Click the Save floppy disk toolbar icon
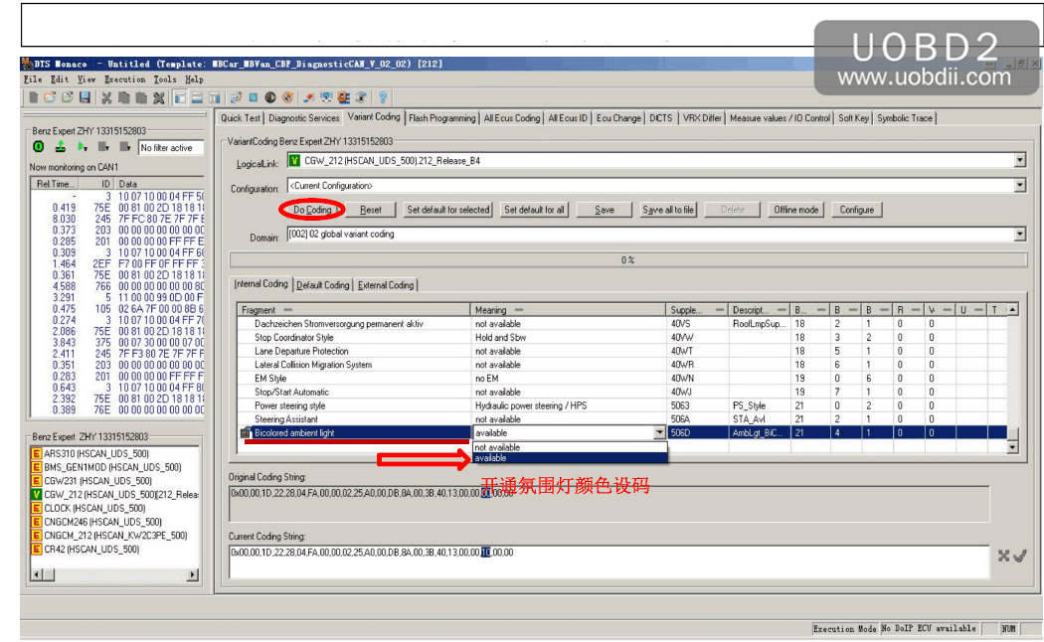1044x642 pixels. pyautogui.click(x=85, y=97)
